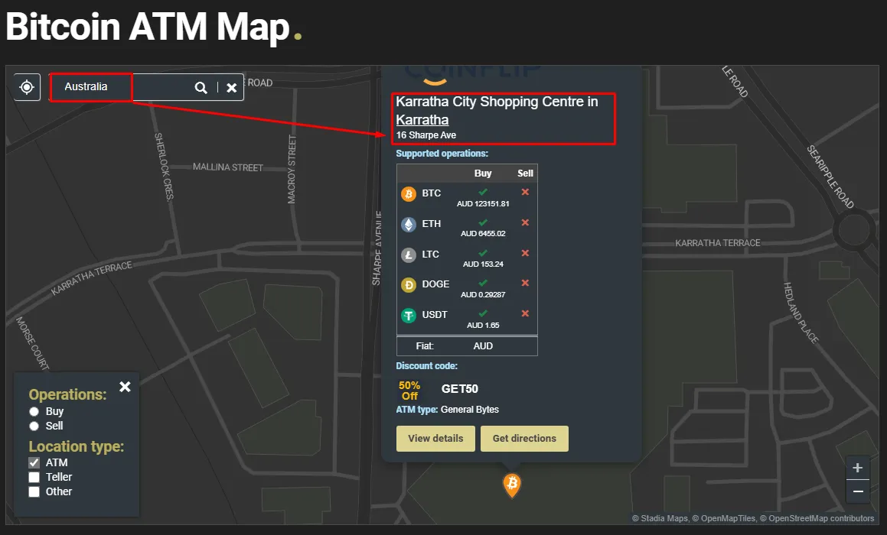Close the Operations filter panel

125,387
